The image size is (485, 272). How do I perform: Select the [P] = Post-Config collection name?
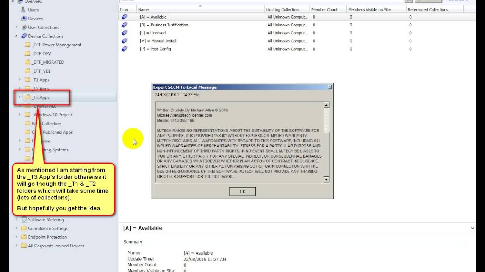pyautogui.click(x=155, y=49)
